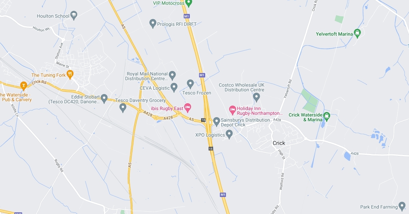
Task: Open the CEVA Logistic location pin
Action: pyautogui.click(x=174, y=87)
